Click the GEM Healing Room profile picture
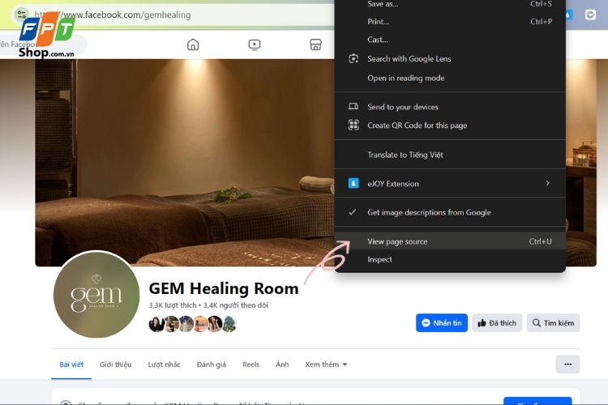 click(x=96, y=294)
